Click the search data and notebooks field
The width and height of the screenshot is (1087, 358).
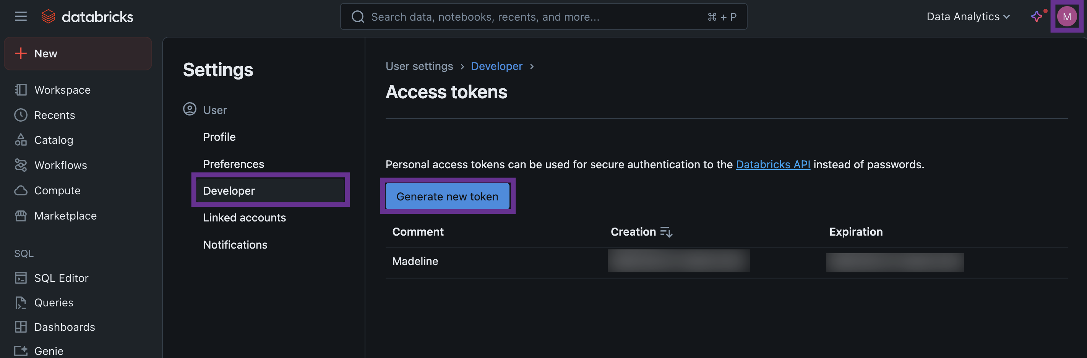(543, 16)
